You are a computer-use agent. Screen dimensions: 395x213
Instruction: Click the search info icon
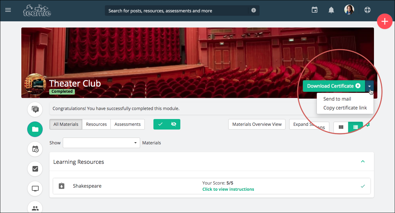pos(254,10)
